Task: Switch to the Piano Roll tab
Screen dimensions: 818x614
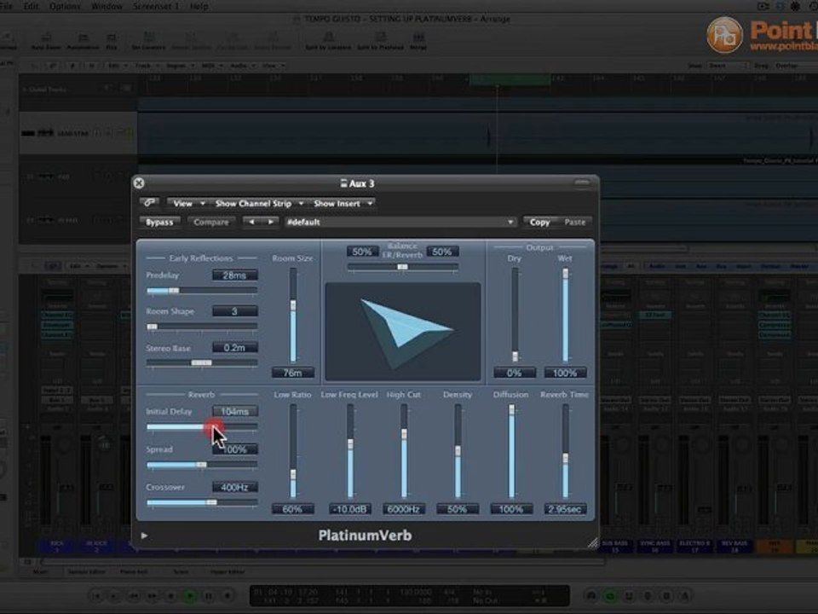Action: pos(134,571)
